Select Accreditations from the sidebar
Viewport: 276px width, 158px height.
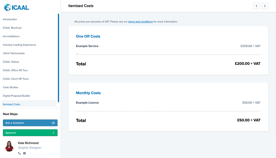click(11, 36)
